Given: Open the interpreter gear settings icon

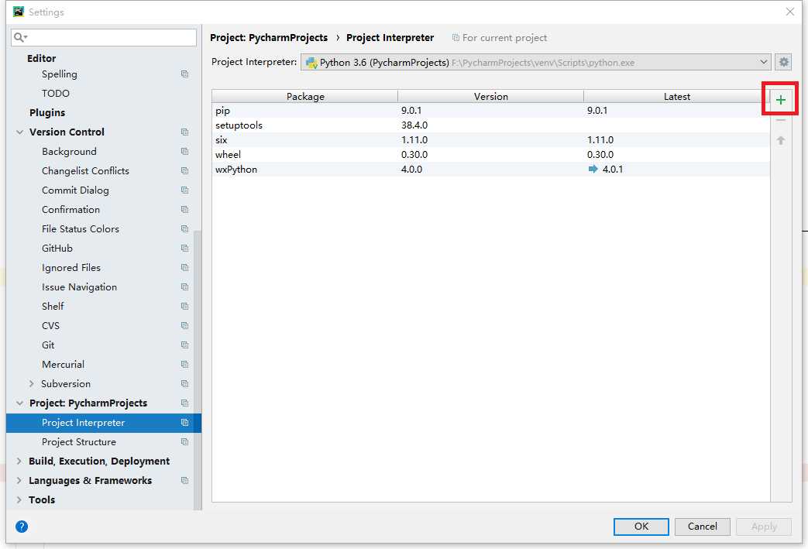Looking at the screenshot, I should 783,62.
